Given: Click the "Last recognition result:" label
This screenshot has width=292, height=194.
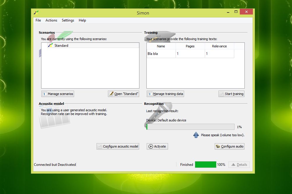Looking at the screenshot, I should 162,111.
